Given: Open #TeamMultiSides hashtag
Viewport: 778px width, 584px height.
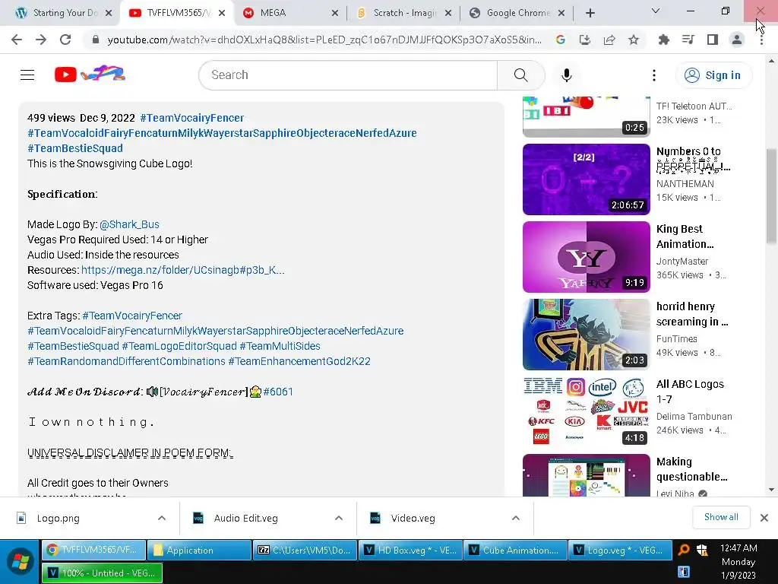Looking at the screenshot, I should pos(280,346).
